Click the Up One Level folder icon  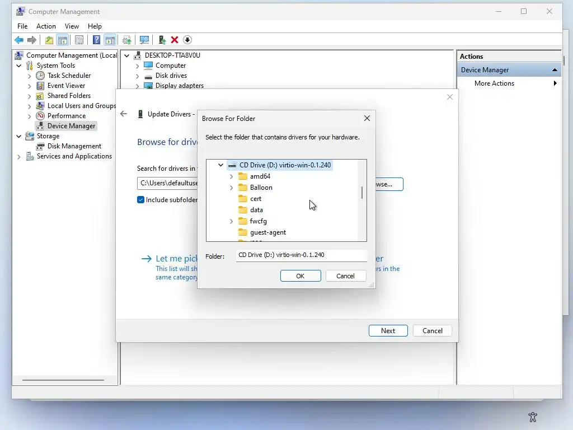coord(49,40)
